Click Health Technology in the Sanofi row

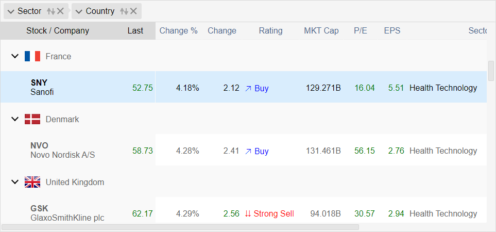point(443,88)
